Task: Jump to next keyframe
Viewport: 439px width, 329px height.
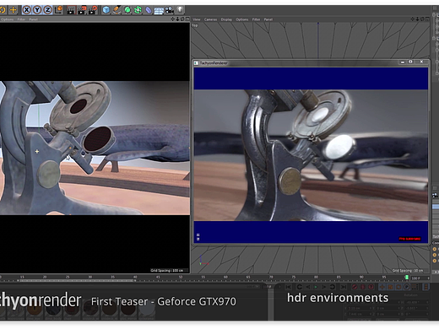Action: coord(333,287)
